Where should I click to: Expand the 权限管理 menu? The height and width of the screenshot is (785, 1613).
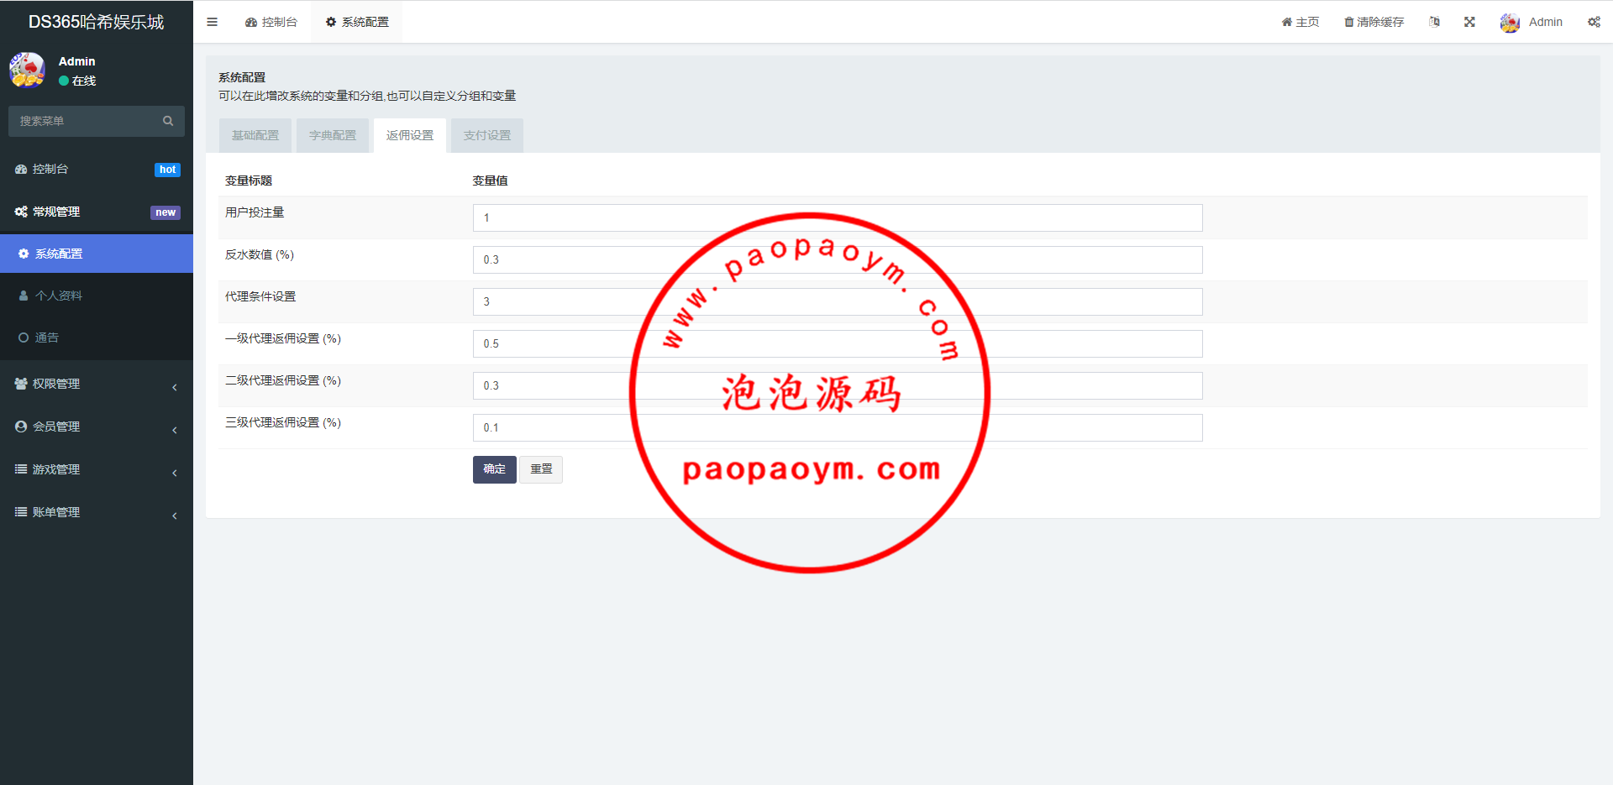pos(97,384)
